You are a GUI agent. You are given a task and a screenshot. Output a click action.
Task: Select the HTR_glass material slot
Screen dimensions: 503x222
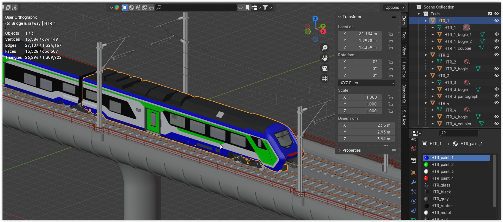coord(456,185)
